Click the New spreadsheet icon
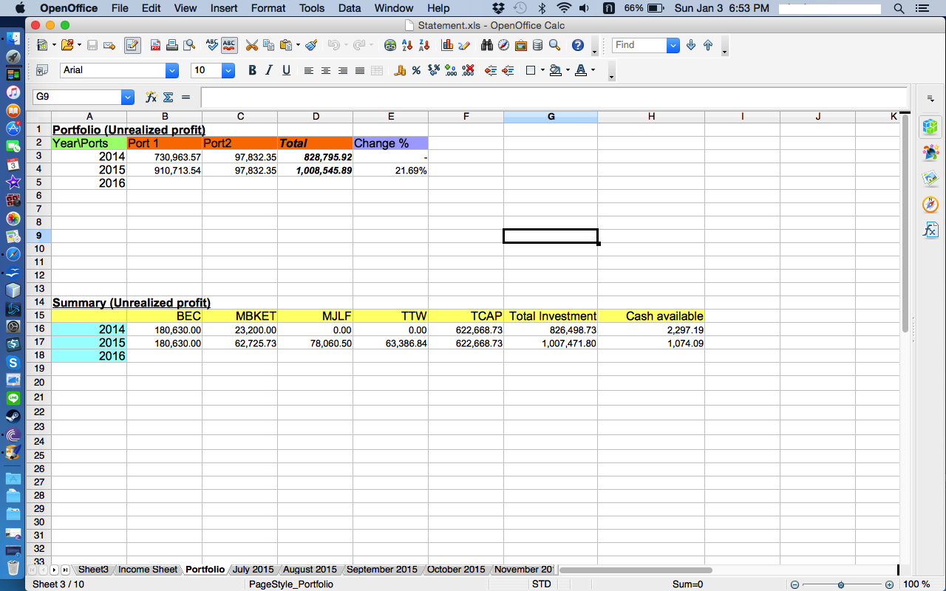This screenshot has width=946, height=591. (x=41, y=45)
